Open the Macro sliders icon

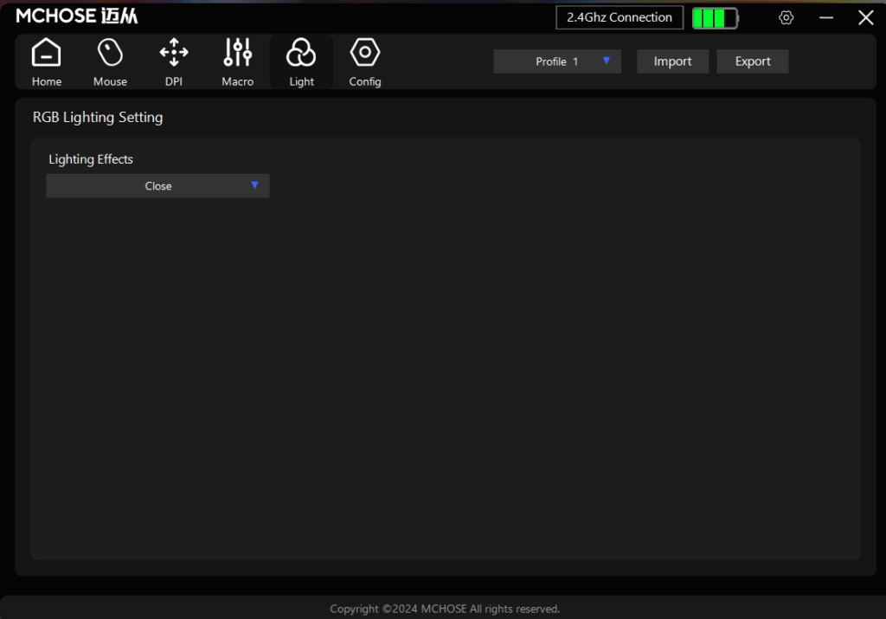[x=237, y=53]
